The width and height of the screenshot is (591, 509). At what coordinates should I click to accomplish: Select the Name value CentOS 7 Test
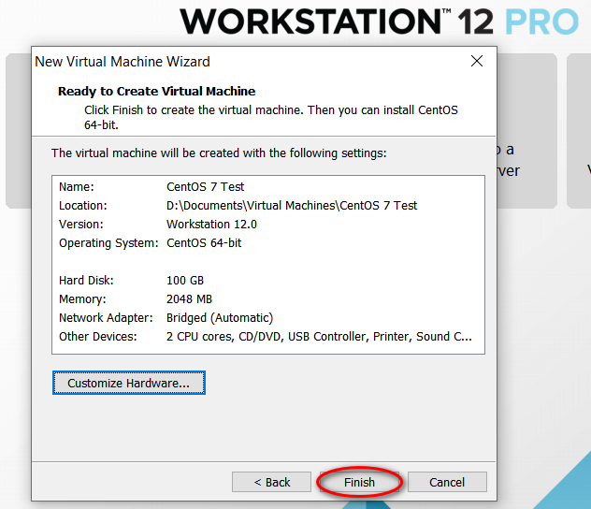[x=206, y=186]
